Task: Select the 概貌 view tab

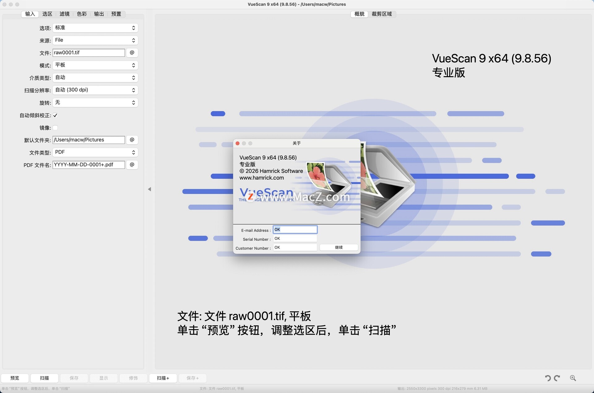Action: tap(359, 14)
